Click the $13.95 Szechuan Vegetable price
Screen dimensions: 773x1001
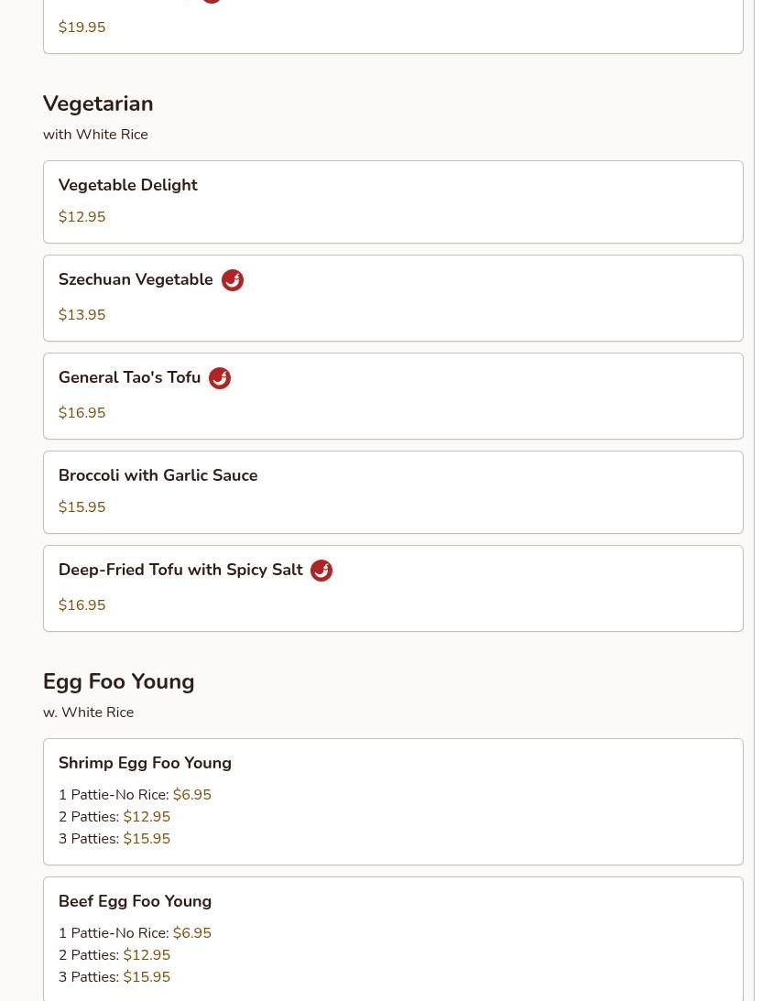(x=82, y=315)
